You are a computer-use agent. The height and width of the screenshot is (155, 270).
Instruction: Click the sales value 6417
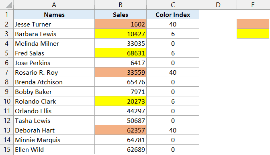tap(121, 63)
